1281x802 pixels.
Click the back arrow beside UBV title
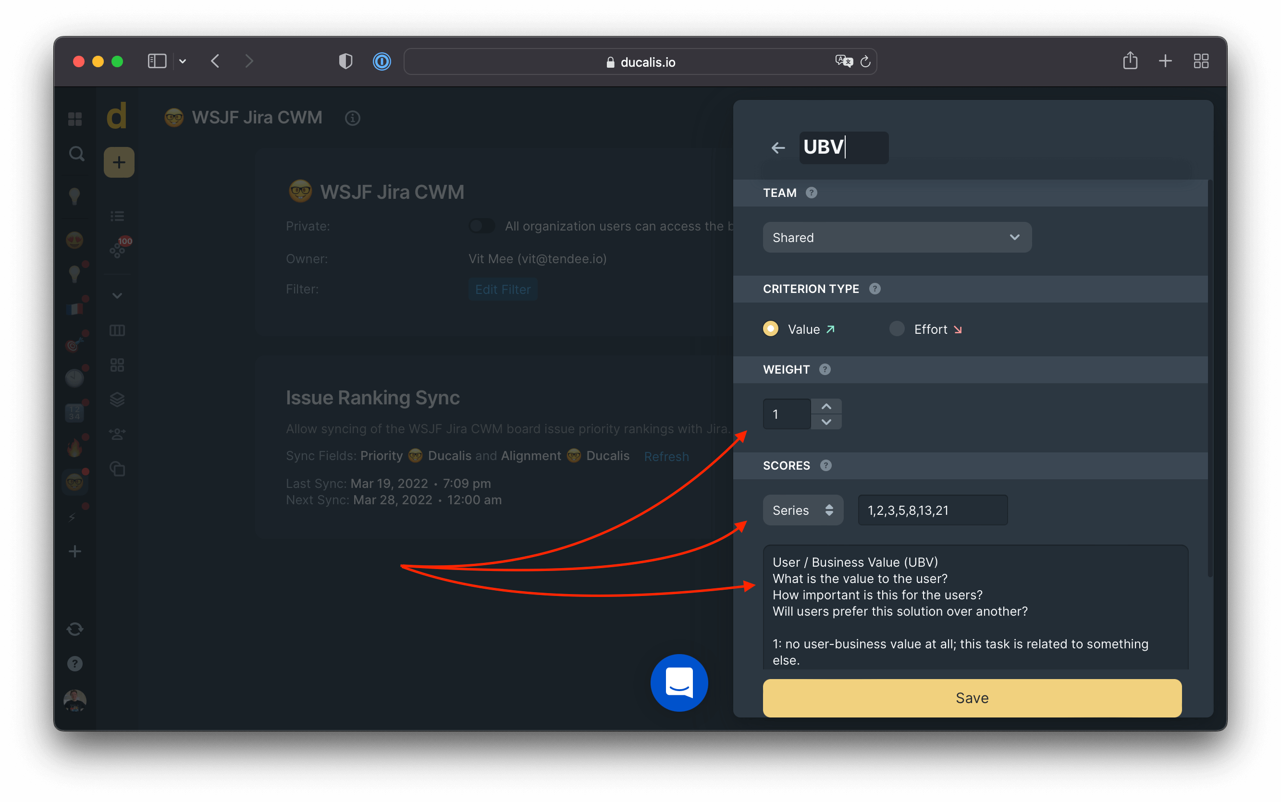(x=778, y=148)
